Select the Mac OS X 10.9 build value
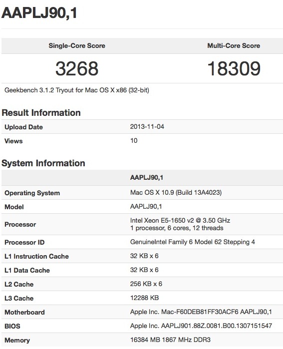 pyautogui.click(x=176, y=193)
